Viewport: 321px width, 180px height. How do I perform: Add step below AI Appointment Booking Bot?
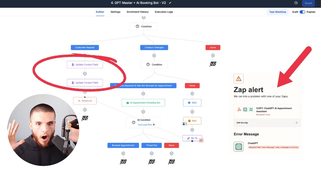pyautogui.click(x=143, y=112)
